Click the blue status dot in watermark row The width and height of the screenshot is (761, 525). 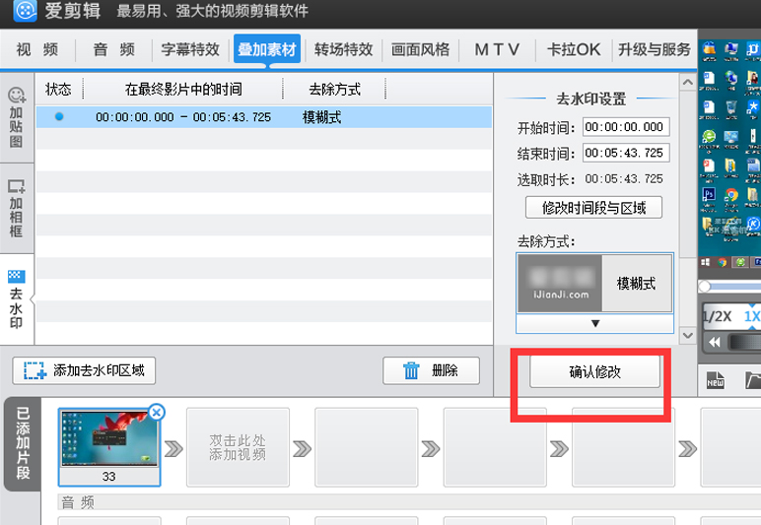pyautogui.click(x=59, y=116)
